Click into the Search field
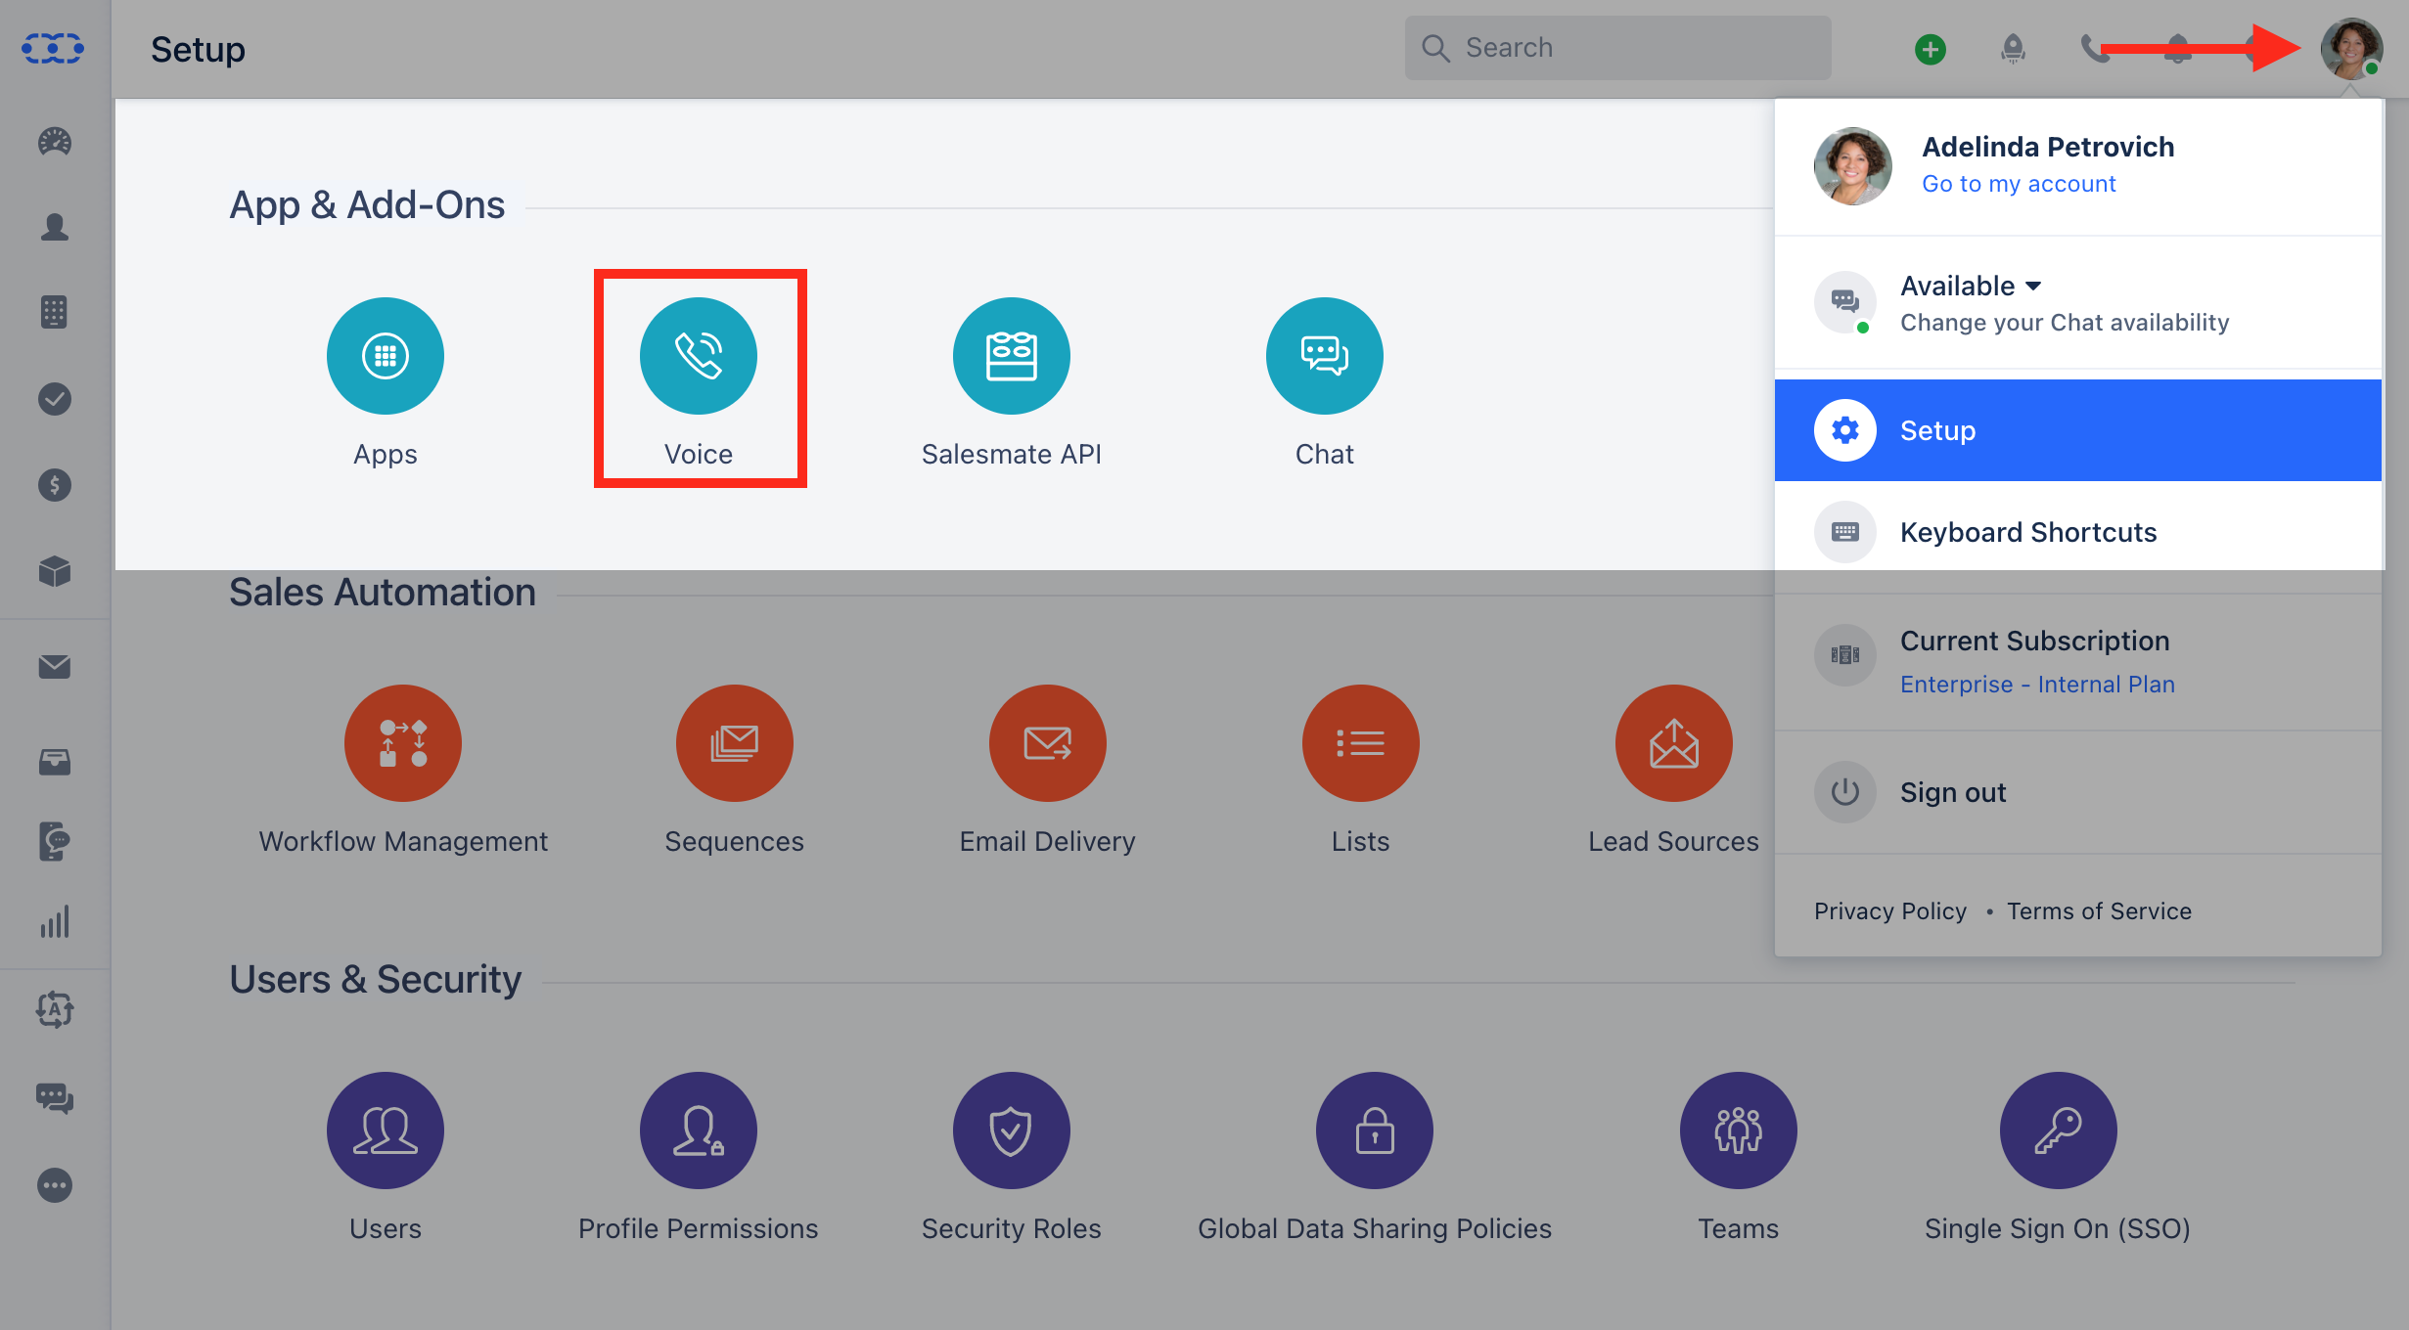Viewport: 2409px width, 1330px height. 1618,48
